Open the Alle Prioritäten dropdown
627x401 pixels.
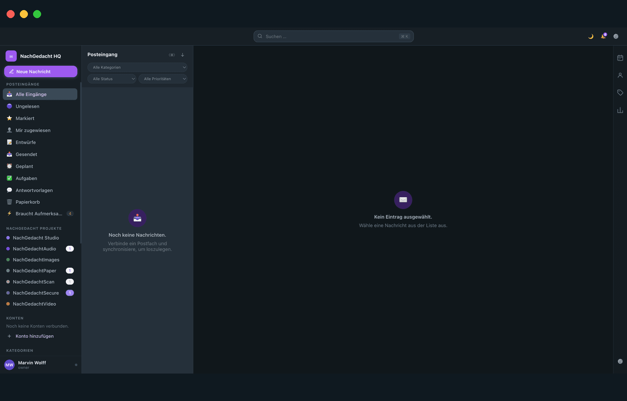coord(163,79)
